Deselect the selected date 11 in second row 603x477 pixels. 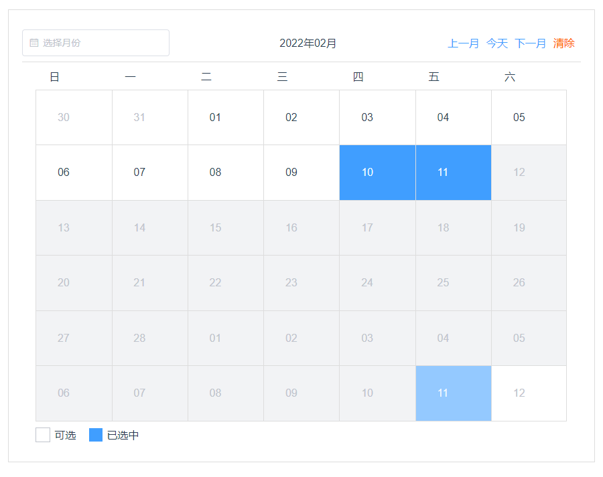click(x=454, y=173)
